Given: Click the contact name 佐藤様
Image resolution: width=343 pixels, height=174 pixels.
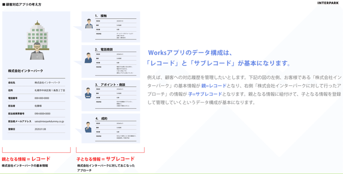Looking at the screenshot, I should (x=38, y=106).
